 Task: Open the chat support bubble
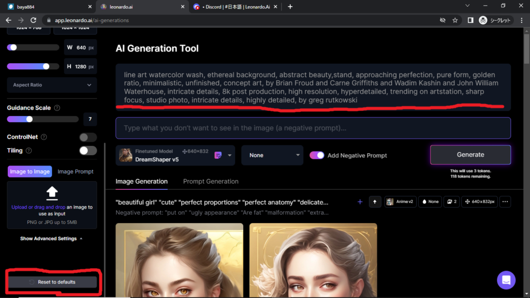click(x=506, y=280)
